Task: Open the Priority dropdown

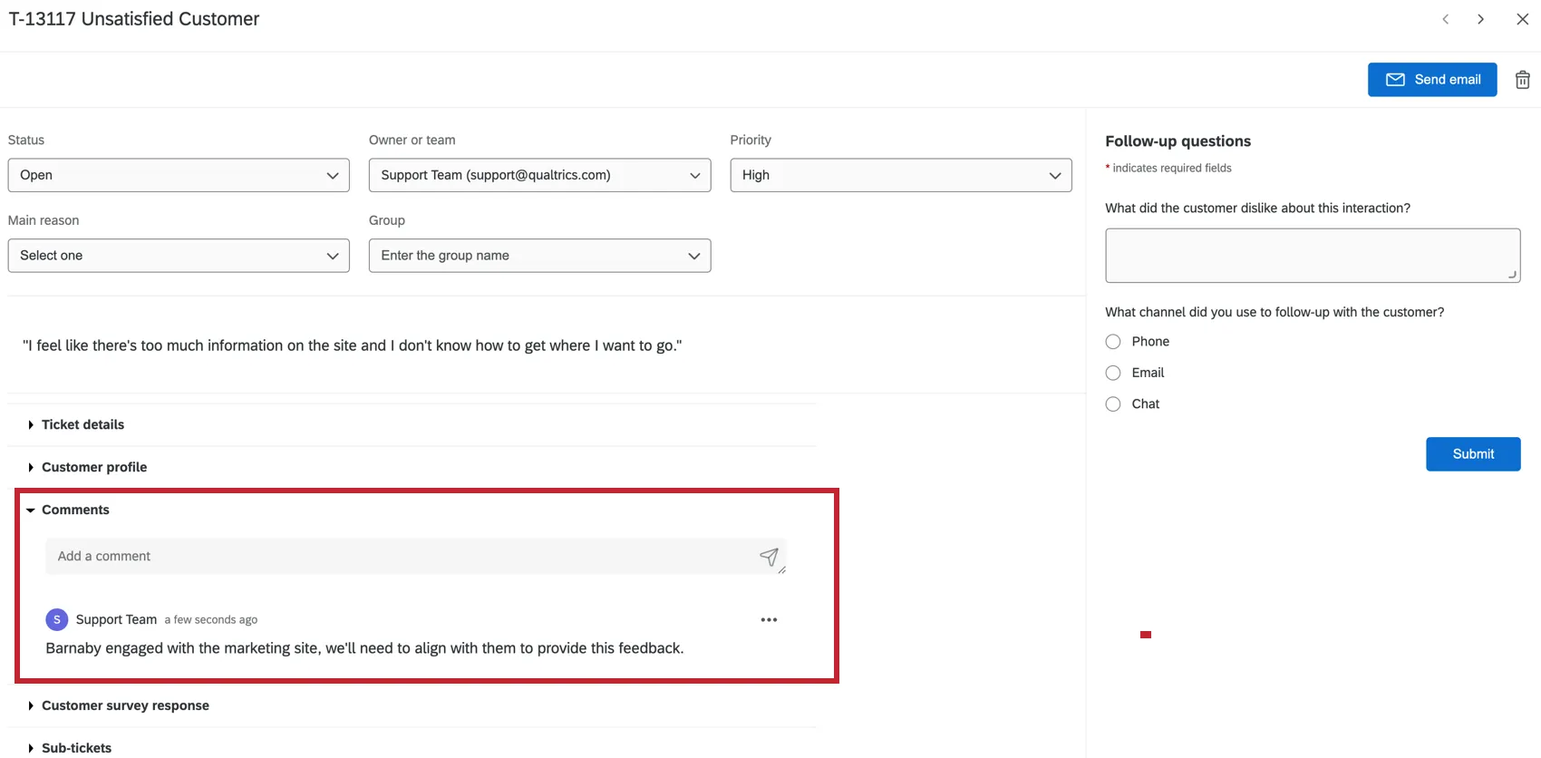Action: point(900,175)
